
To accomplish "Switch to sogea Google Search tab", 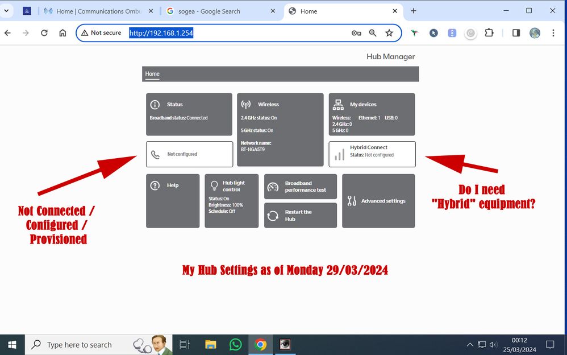I will pyautogui.click(x=218, y=11).
